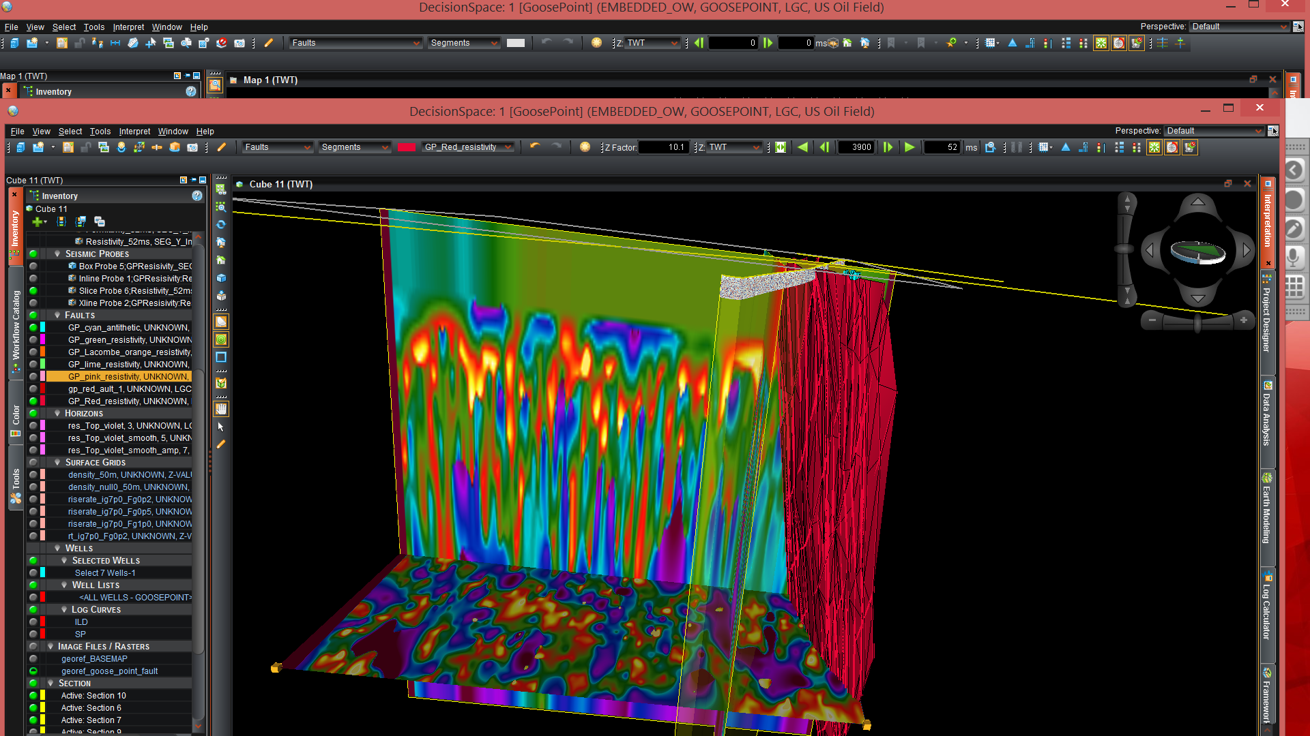Open the Z: TWT dropdown in Cube window
Image resolution: width=1310 pixels, height=736 pixels.
click(733, 147)
